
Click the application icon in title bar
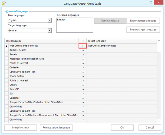pyautogui.click(x=4, y=3)
